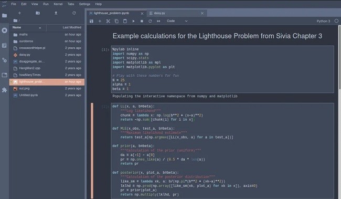Interrupt the kernel with the stop icon
341x199 pixels.
pos(142,21)
